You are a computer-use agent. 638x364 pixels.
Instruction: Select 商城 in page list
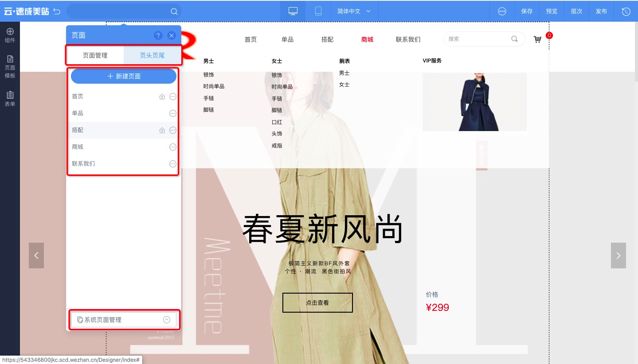[x=78, y=147]
